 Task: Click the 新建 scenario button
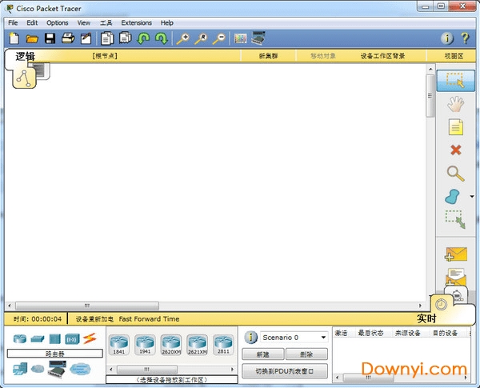tap(262, 354)
